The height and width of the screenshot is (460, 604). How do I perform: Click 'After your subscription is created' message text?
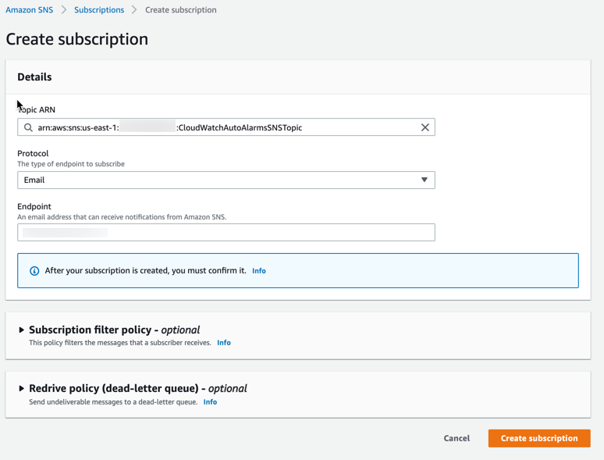point(146,271)
